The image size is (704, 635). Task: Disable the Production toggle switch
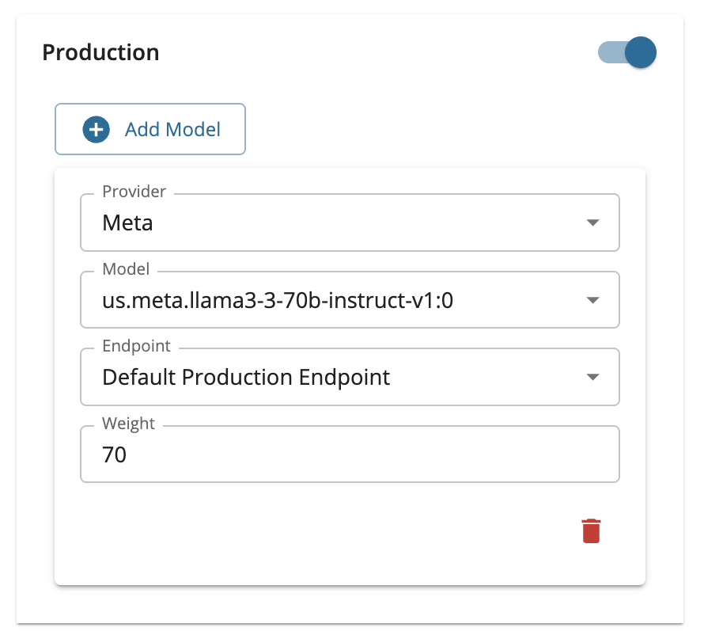click(627, 52)
